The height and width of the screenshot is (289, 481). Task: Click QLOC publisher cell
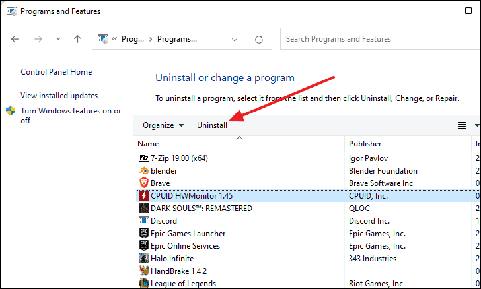click(359, 209)
